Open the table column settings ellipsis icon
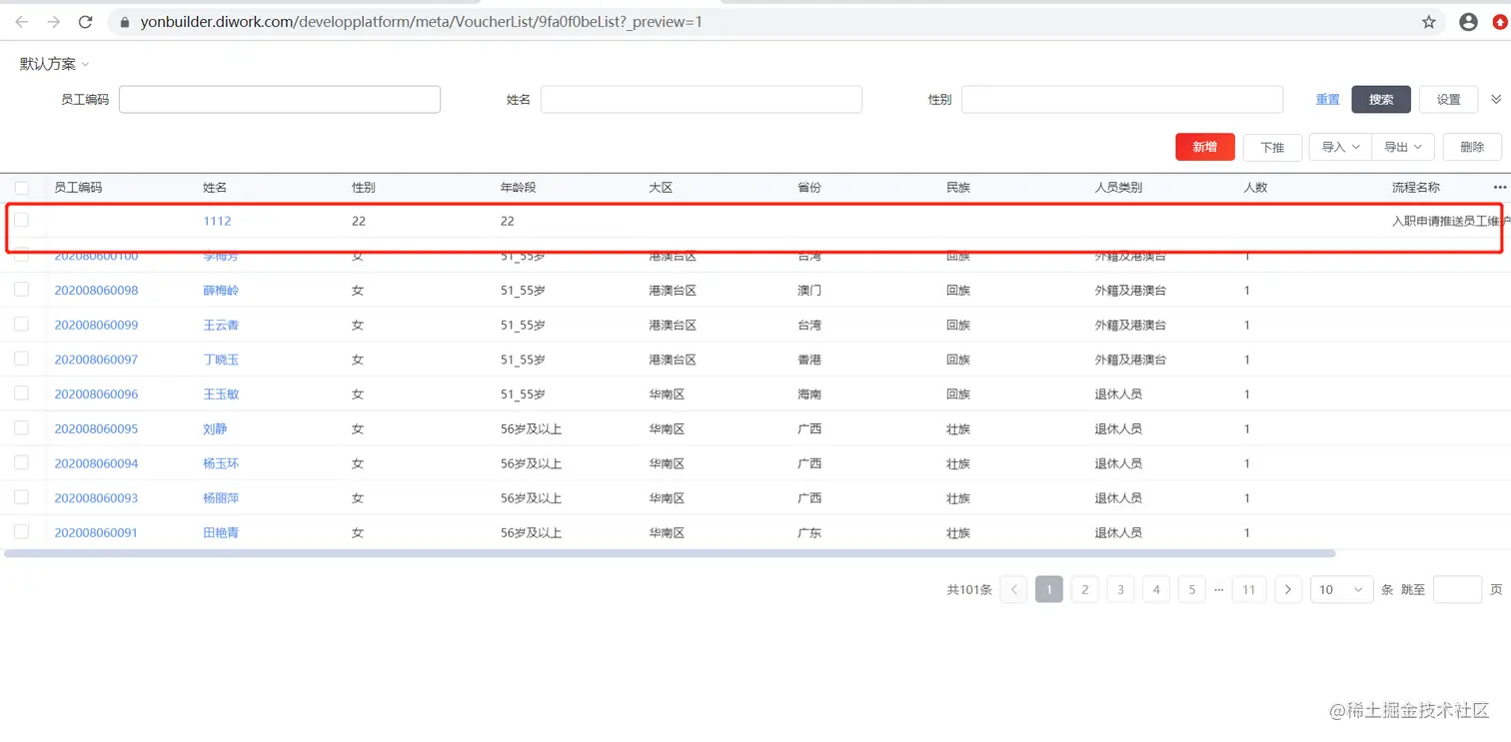 [1499, 187]
